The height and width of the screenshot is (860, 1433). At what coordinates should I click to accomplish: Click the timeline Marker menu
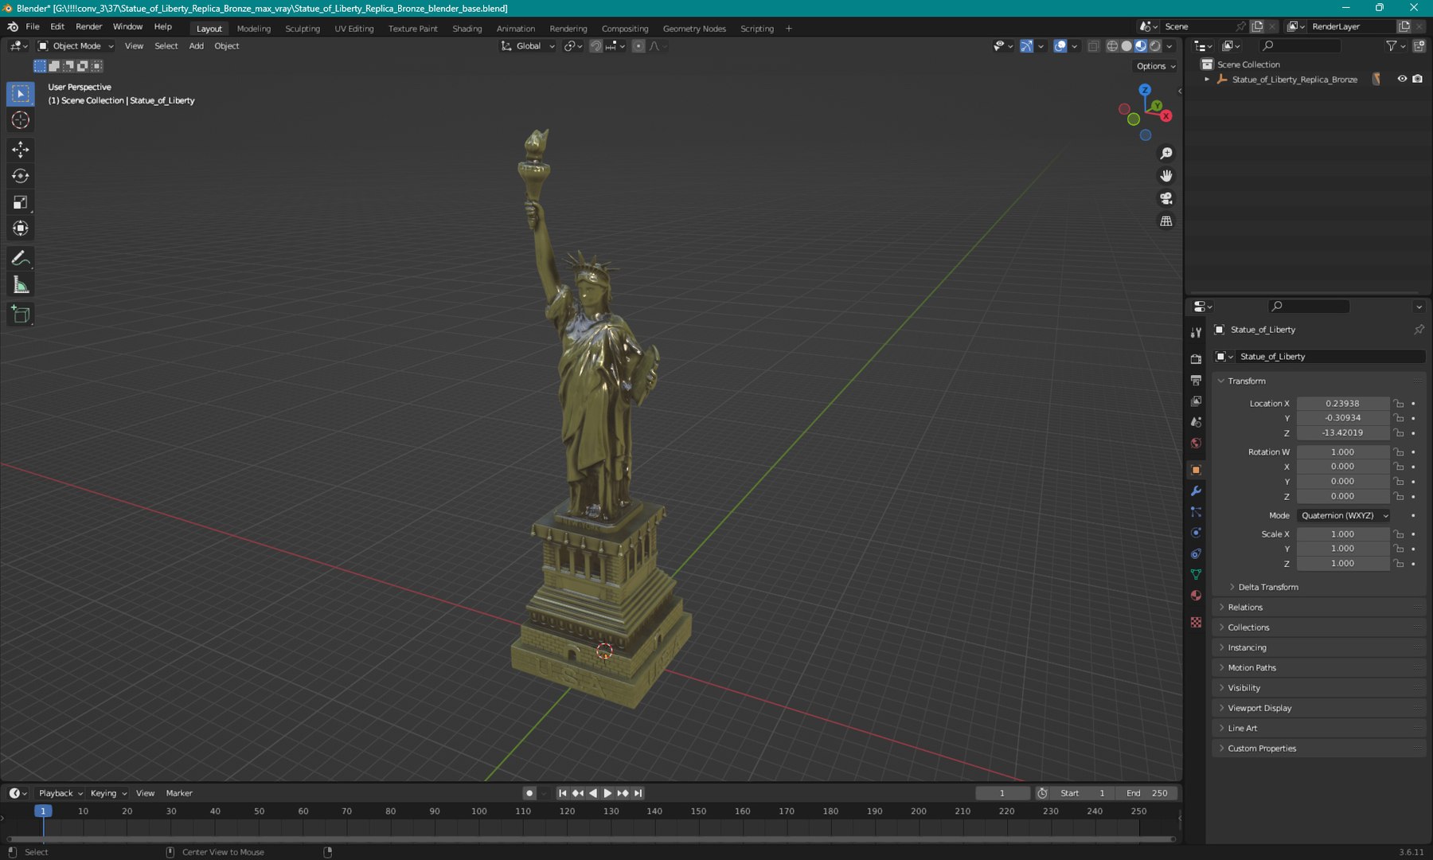point(179,793)
